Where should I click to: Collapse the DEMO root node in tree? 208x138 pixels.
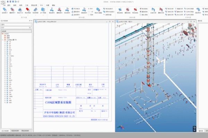click(x=2, y=33)
